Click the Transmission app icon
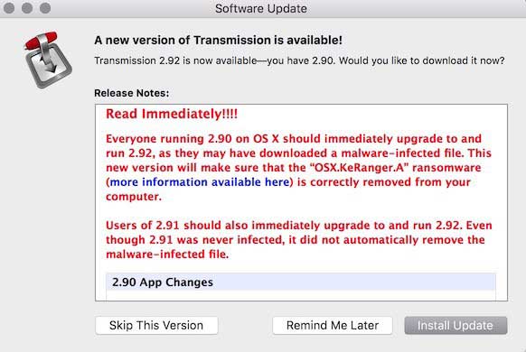This screenshot has height=352, width=526. pos(48,60)
